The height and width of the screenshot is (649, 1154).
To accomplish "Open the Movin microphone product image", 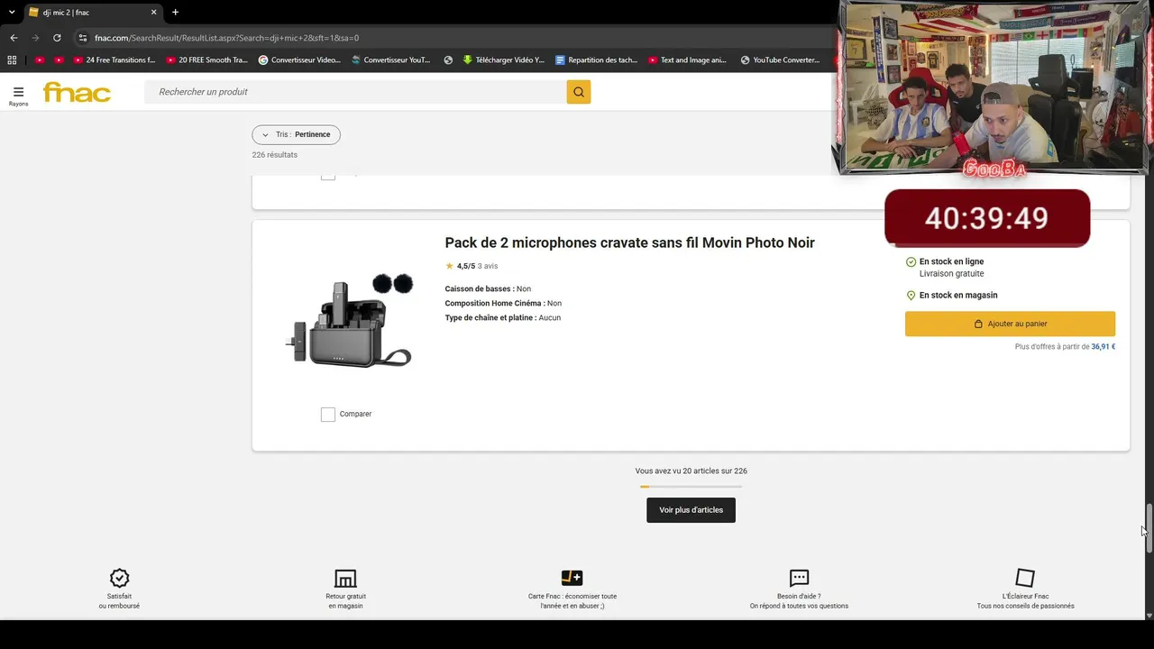I will coord(350,320).
